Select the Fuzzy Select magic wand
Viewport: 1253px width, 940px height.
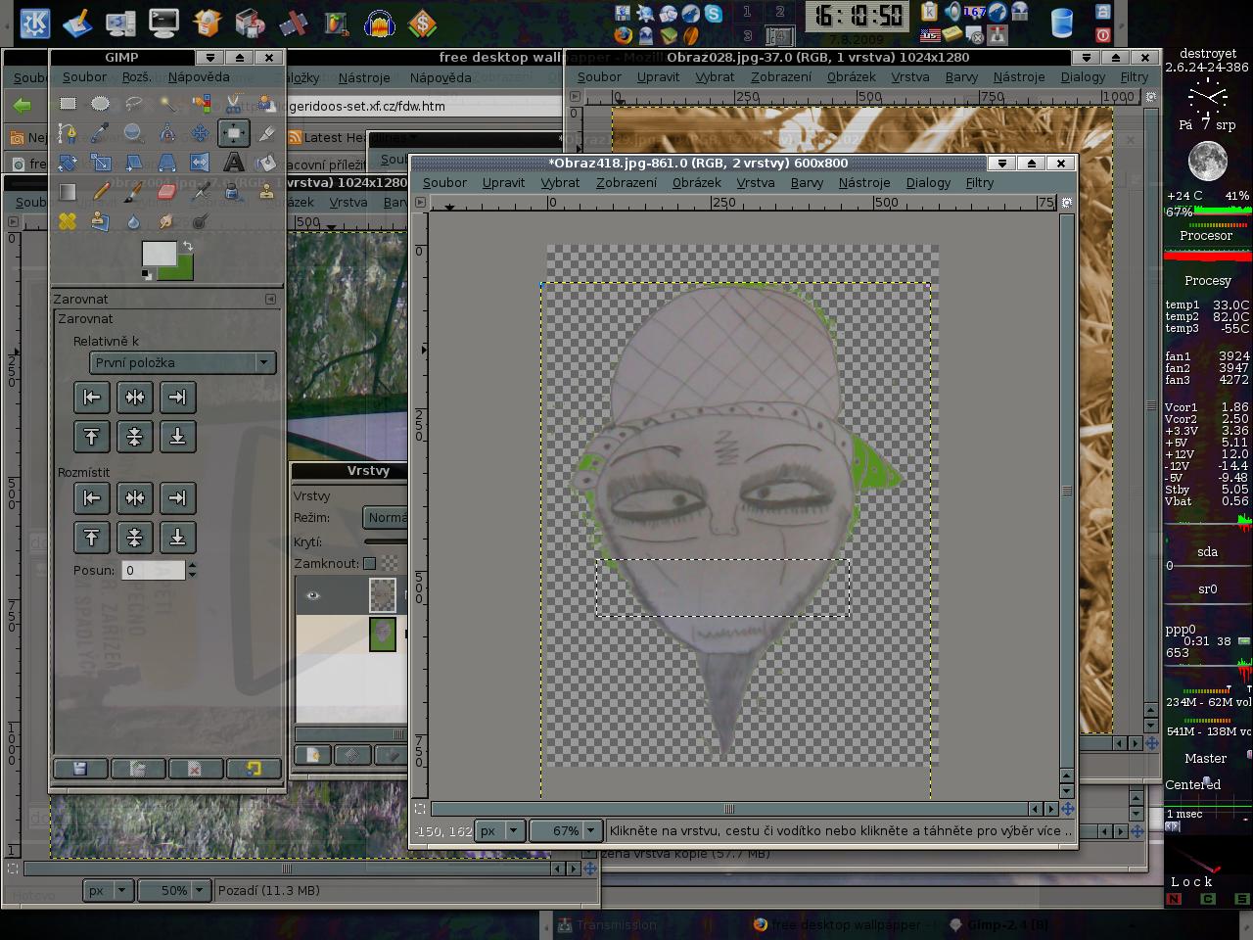pyautogui.click(x=167, y=103)
